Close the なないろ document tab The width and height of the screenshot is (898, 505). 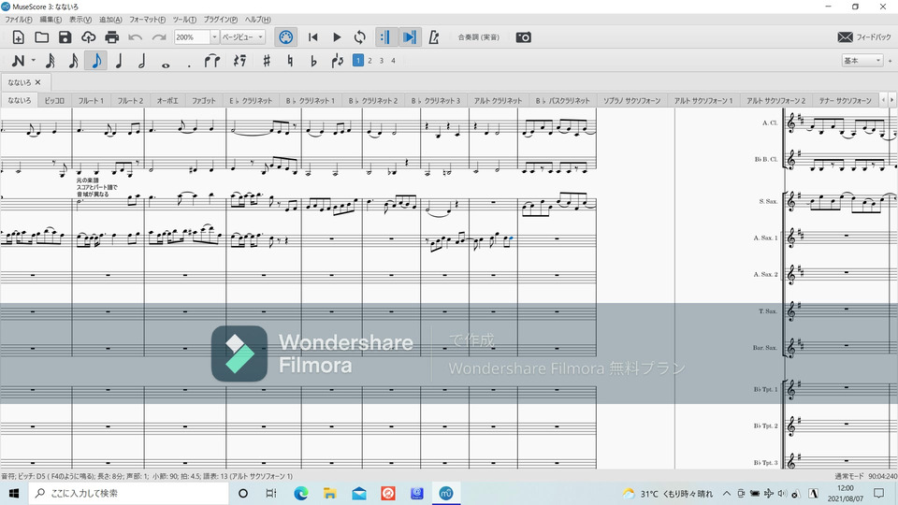point(38,82)
